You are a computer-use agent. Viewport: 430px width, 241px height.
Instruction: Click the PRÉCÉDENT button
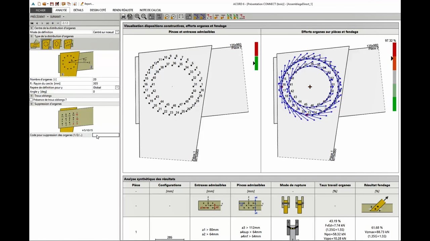pyautogui.click(x=38, y=17)
